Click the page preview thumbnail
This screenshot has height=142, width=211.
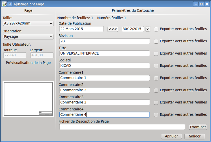point(28,99)
